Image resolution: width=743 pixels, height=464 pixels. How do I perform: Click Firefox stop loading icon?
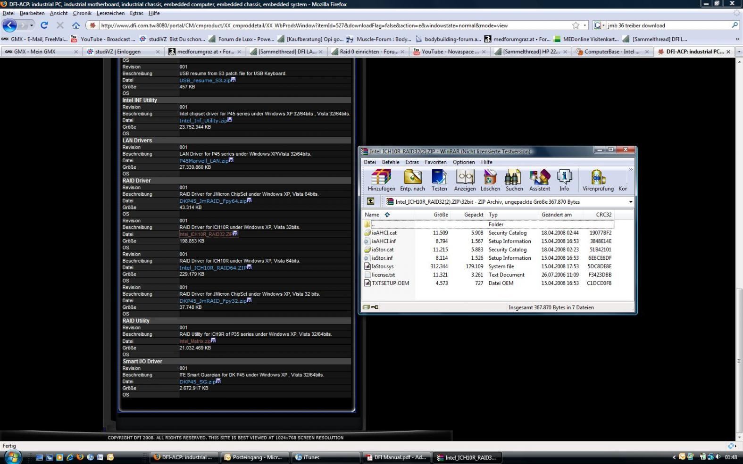(60, 25)
